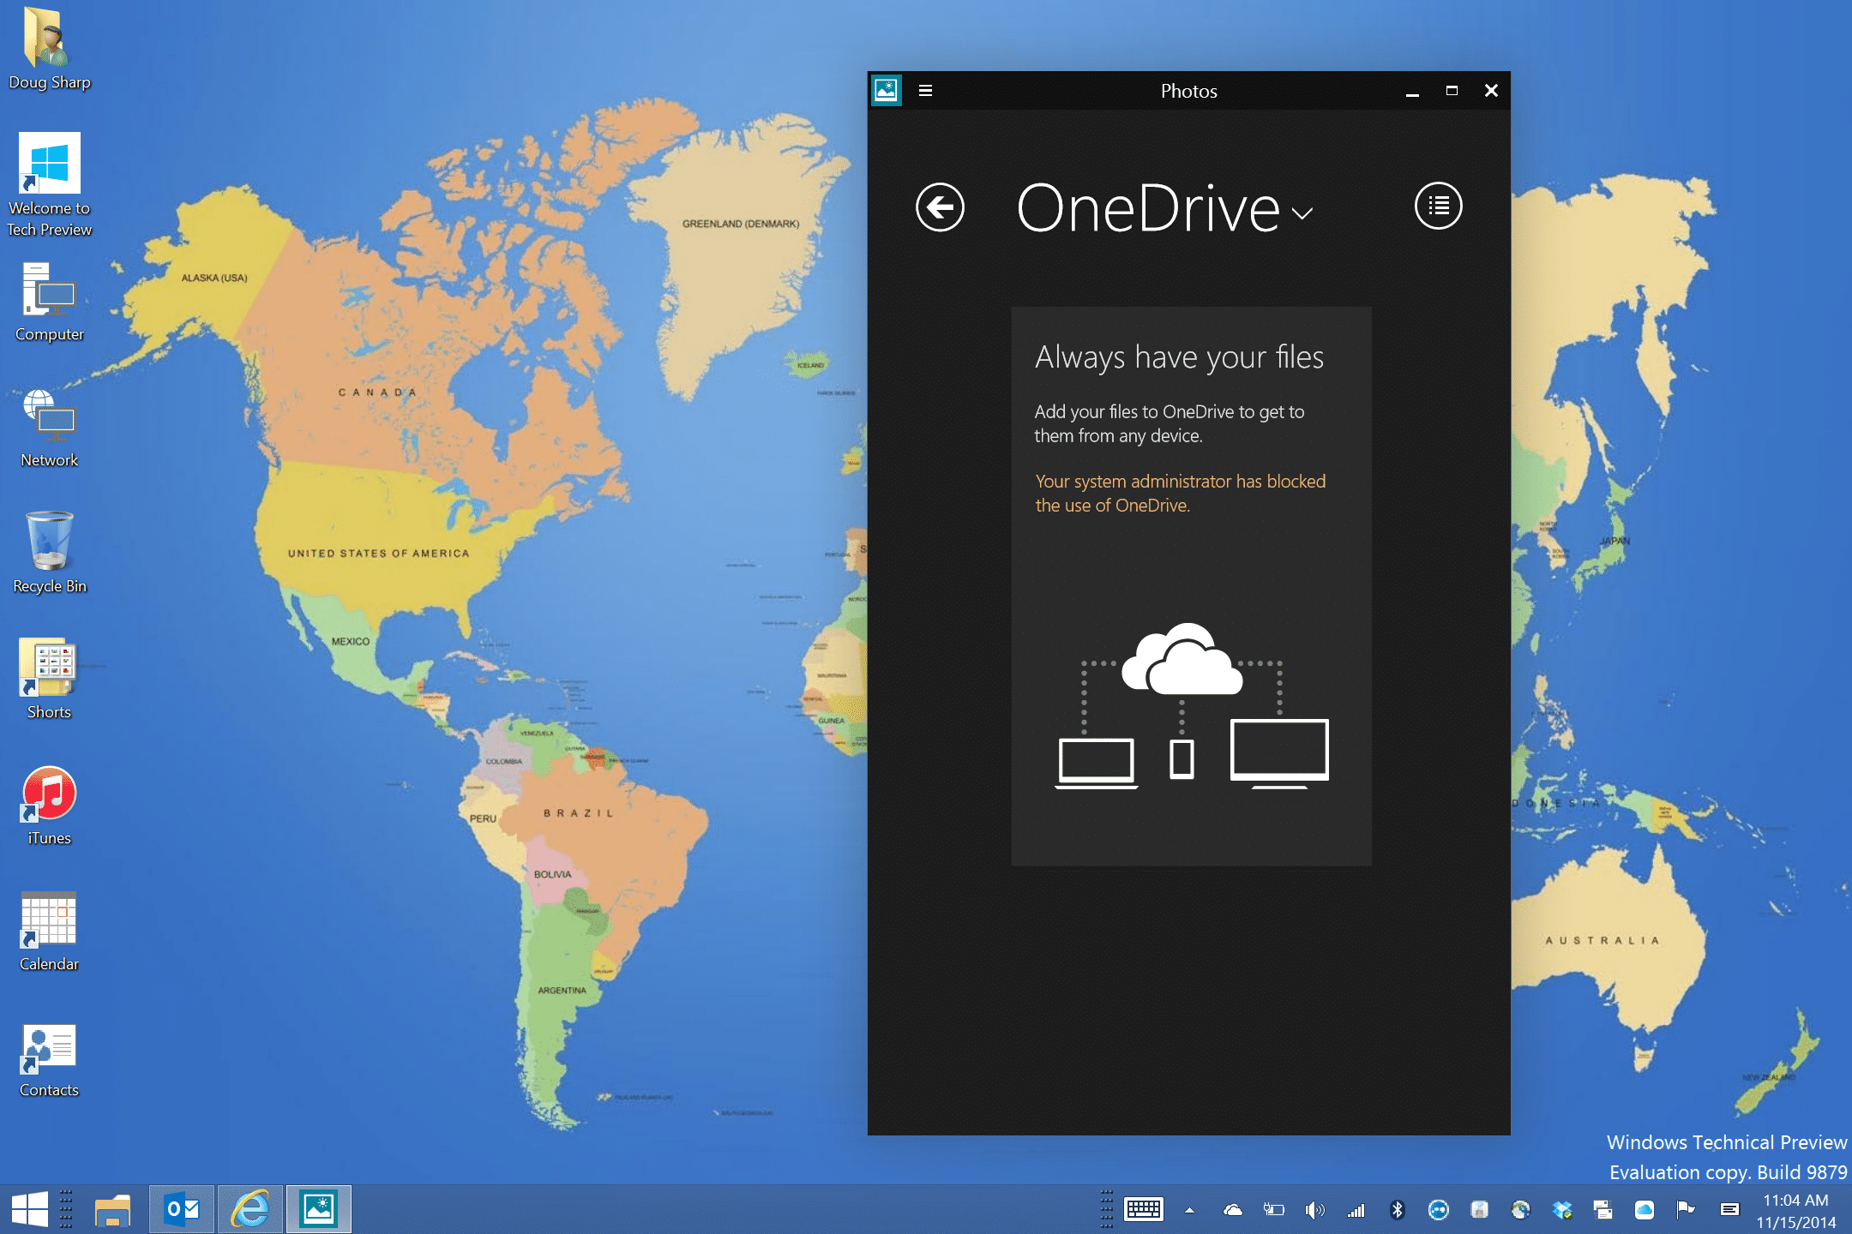Click the taskbar clock showing 11:04 AM
The width and height of the screenshot is (1852, 1234).
(x=1795, y=1210)
